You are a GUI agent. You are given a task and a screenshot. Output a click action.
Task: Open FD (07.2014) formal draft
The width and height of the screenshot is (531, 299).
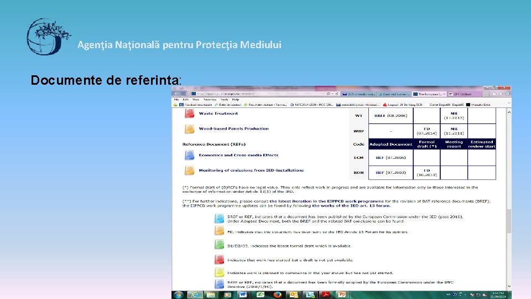(426, 131)
